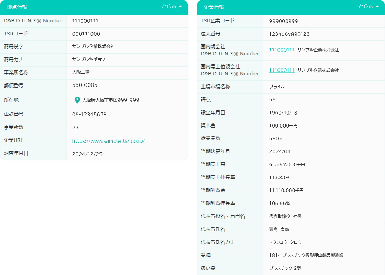The height and width of the screenshot is (275, 385).
Task: Click the up arrow beside とじる in 企業情報
Action: pos(377,6)
